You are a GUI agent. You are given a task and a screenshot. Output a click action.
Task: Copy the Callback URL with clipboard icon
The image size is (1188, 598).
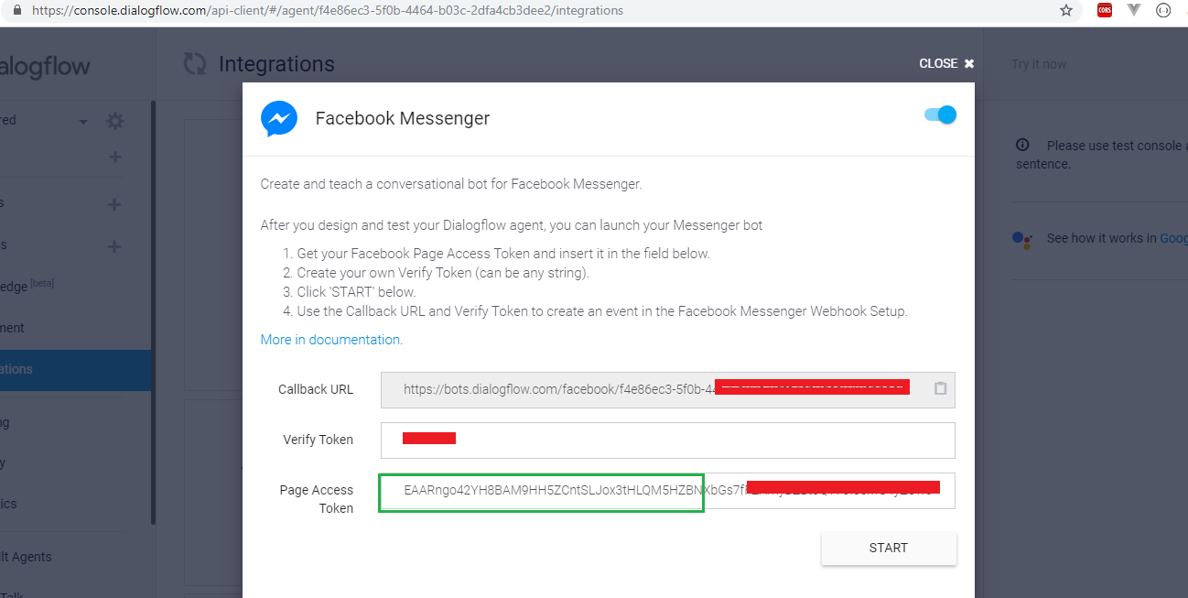click(940, 388)
